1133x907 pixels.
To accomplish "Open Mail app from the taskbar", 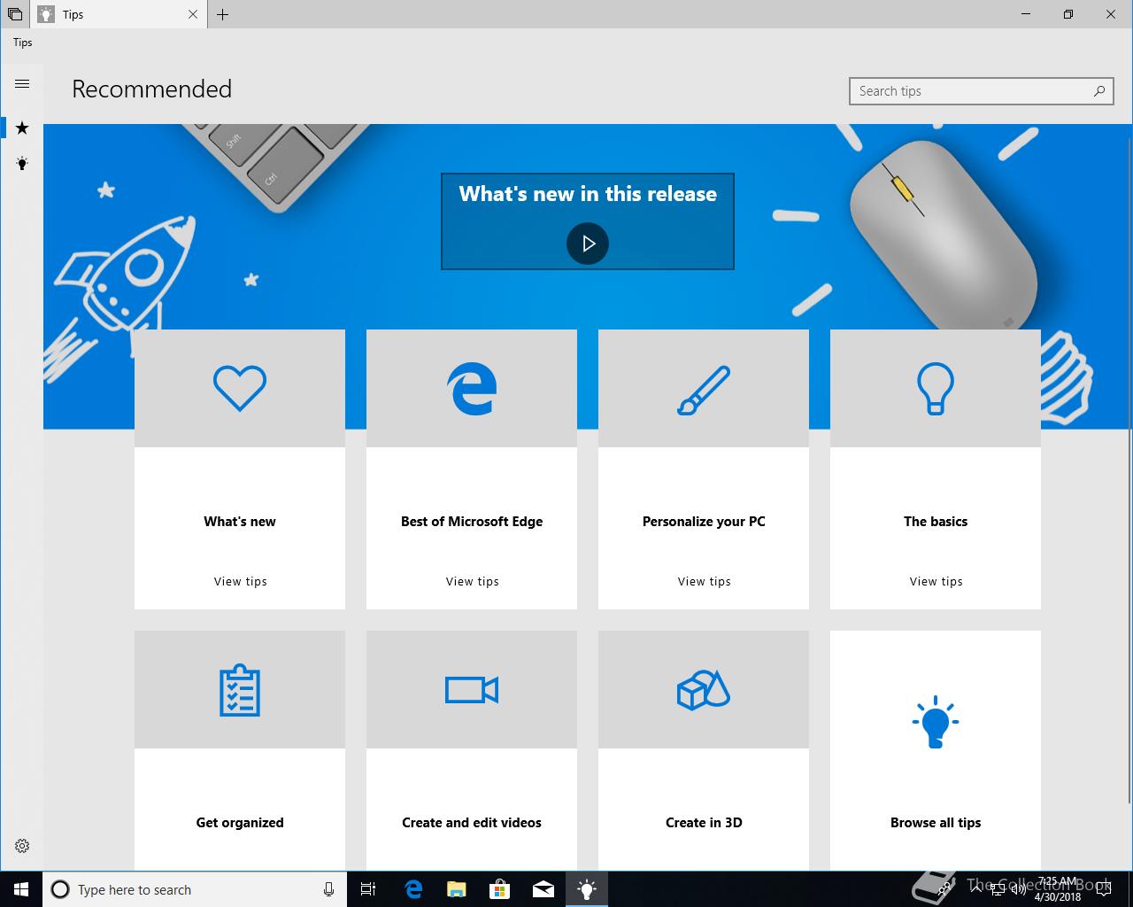I will tap(543, 889).
